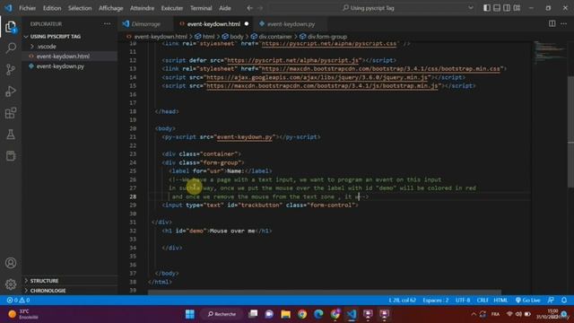Collapse the USING PYSCRIPT TAG folder
This screenshot has width=574, height=323.
pos(56,37)
